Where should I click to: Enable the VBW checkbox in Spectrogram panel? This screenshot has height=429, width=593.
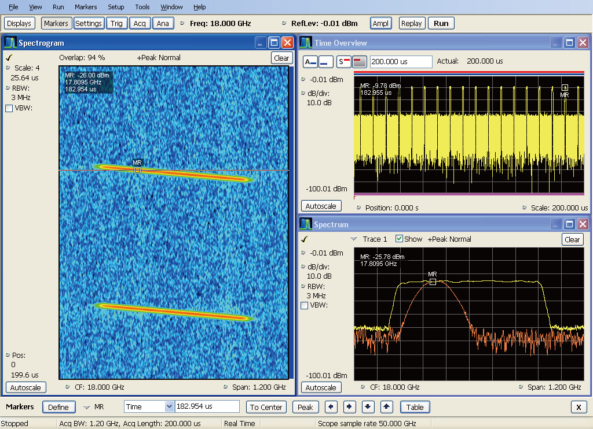(x=9, y=108)
